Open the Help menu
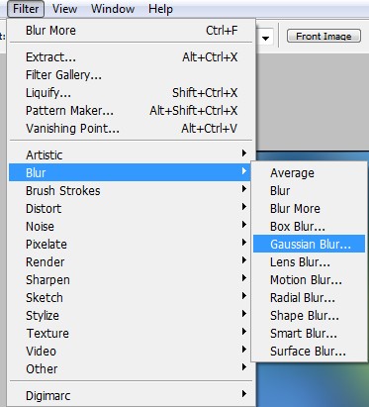The image size is (369, 407). [x=160, y=9]
